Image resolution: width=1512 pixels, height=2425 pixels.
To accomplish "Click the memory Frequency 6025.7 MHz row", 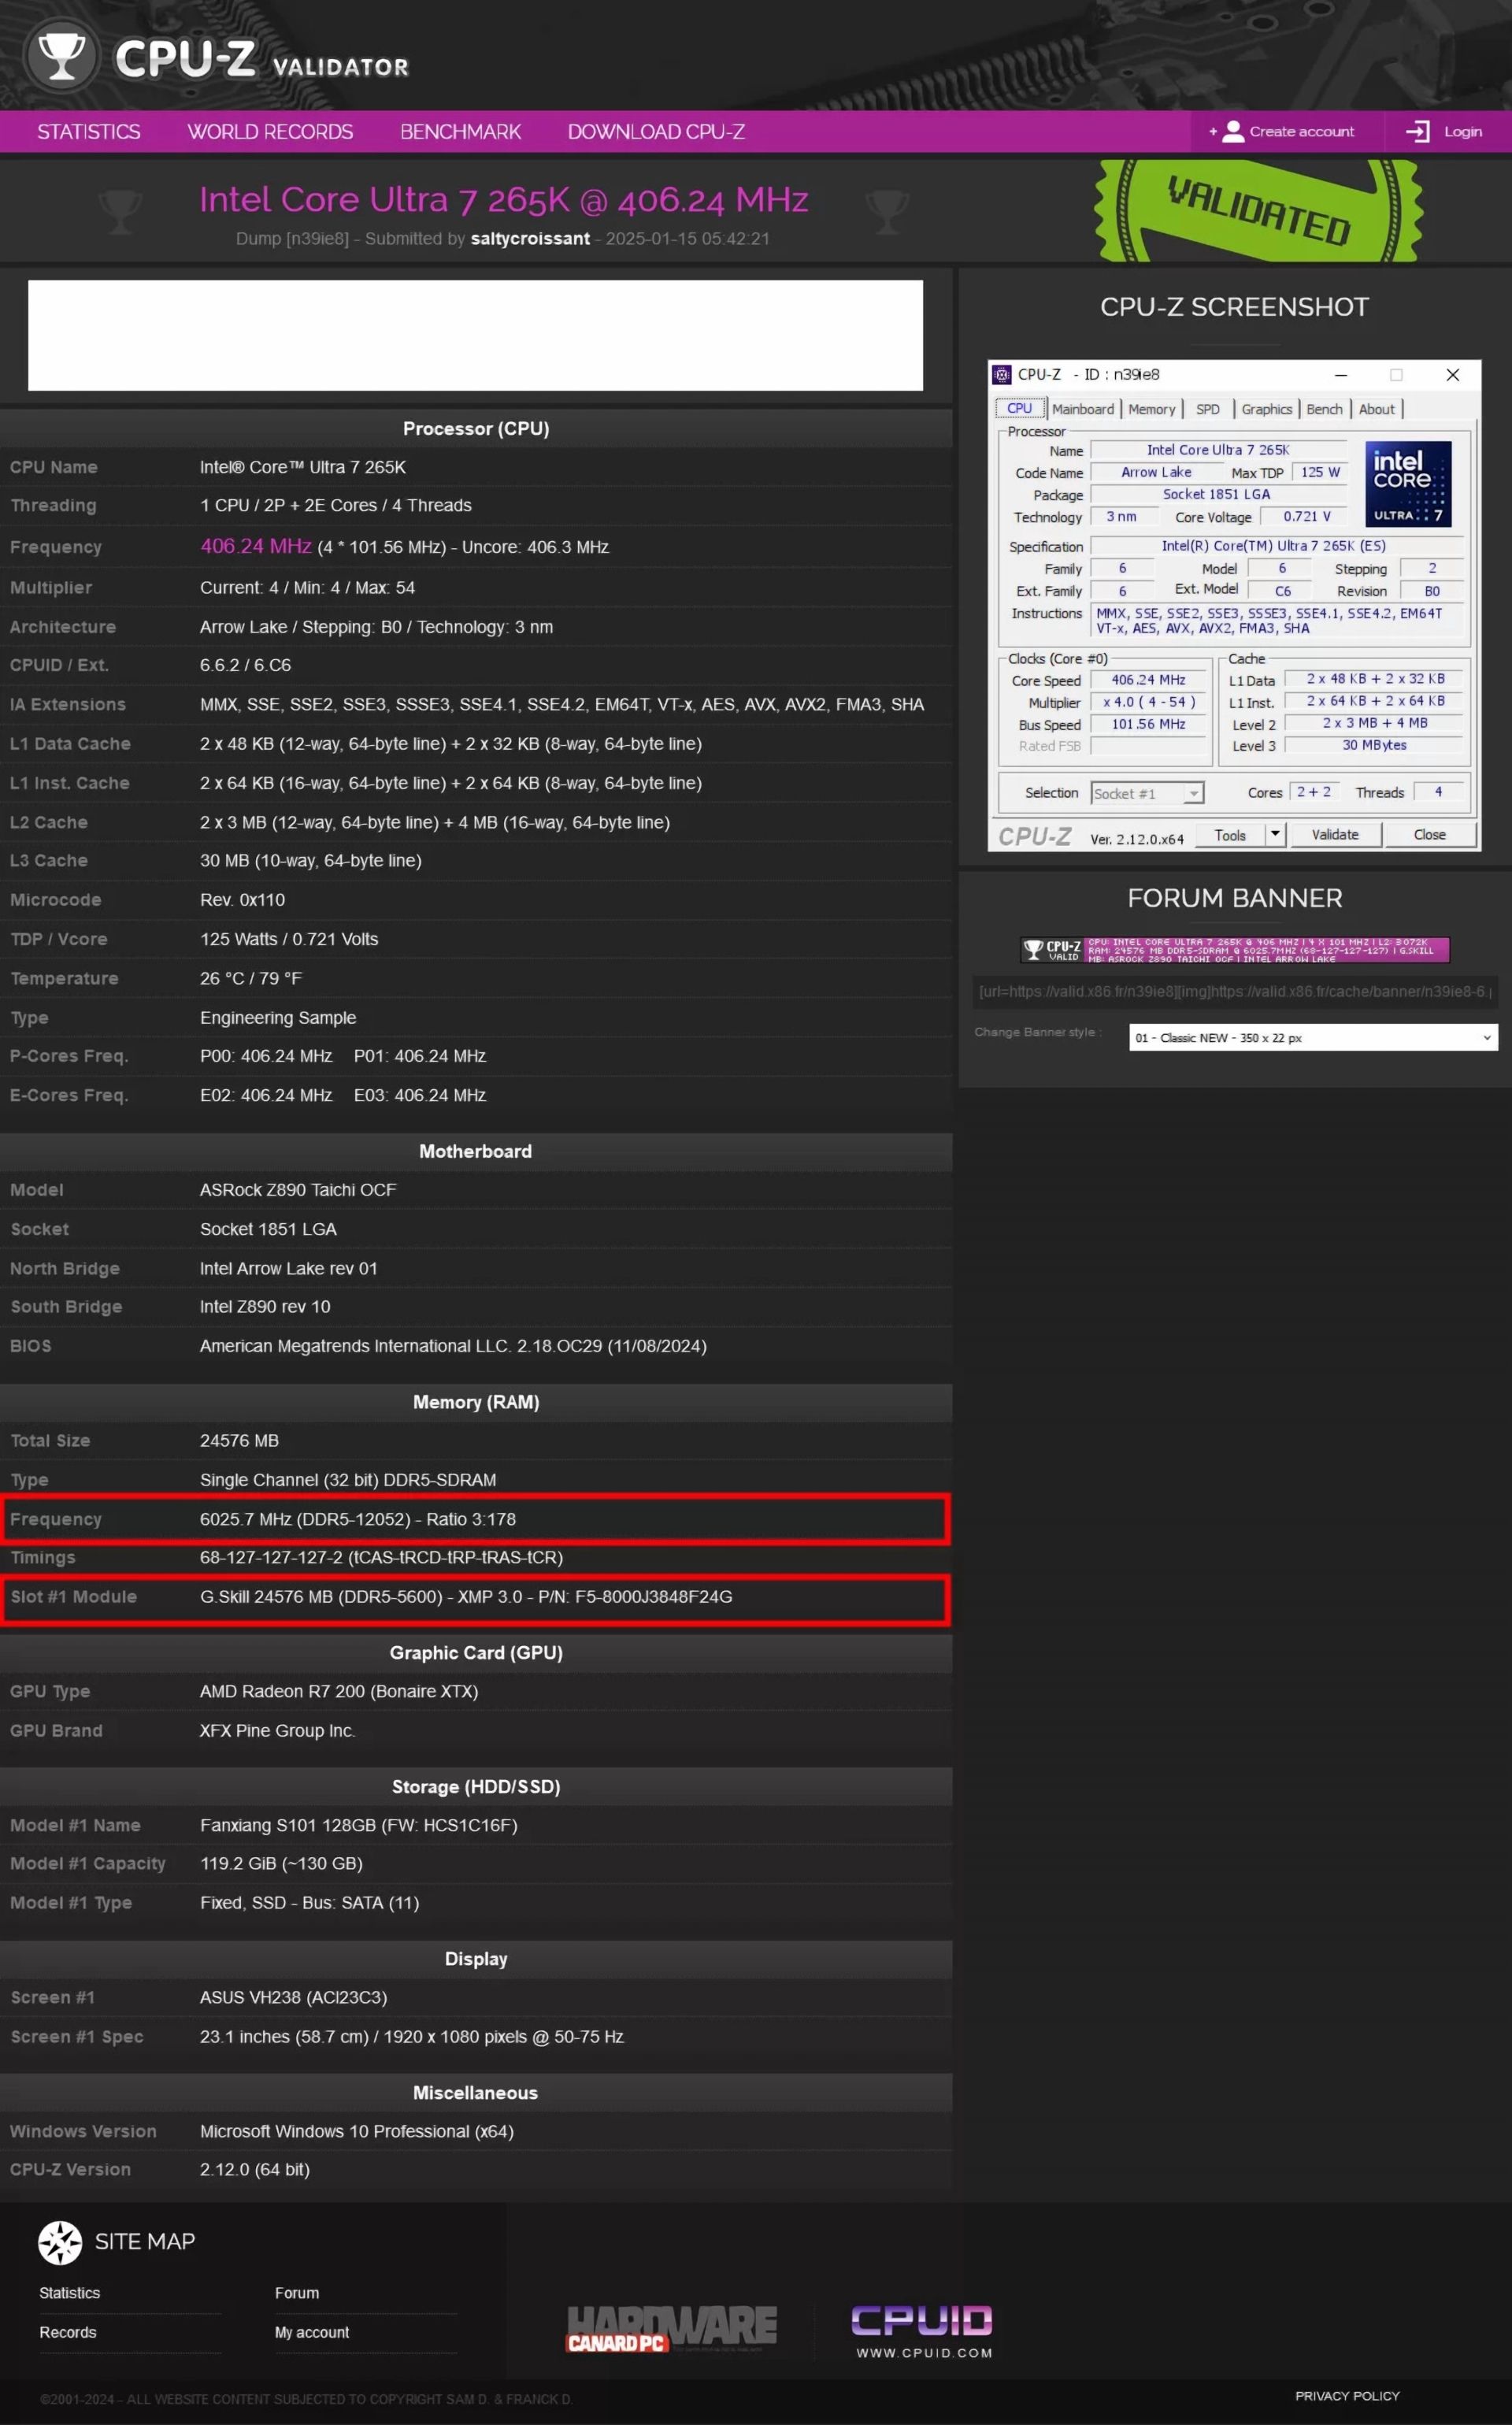I will click(x=475, y=1519).
